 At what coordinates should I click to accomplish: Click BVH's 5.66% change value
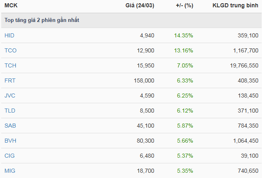(x=185, y=141)
